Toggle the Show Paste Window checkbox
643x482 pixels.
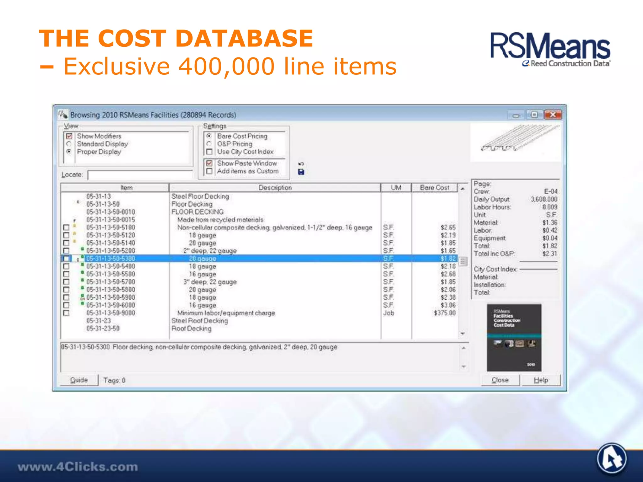pos(209,163)
